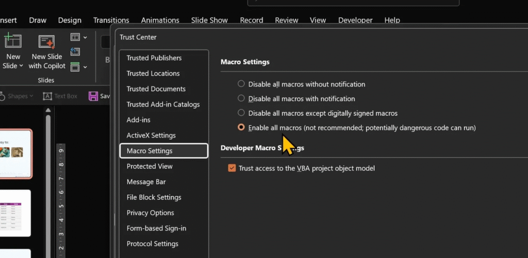Select Disable all macros with notification
This screenshot has width=528, height=258.
click(x=241, y=98)
